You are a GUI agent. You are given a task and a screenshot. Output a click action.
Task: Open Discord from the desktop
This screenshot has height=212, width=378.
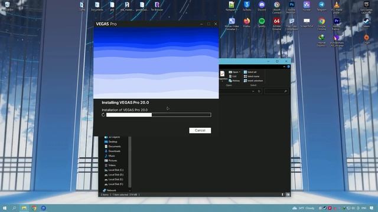click(262, 6)
